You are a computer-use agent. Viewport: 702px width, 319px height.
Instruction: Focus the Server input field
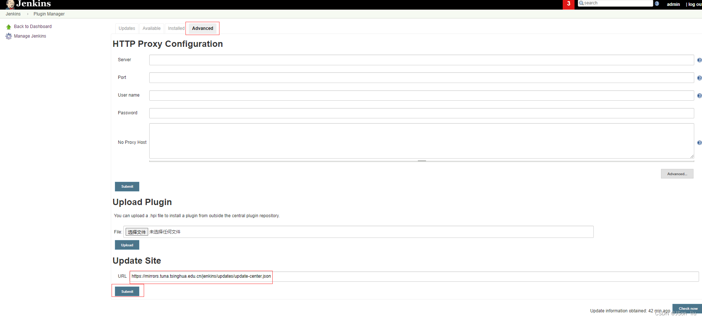click(x=422, y=60)
